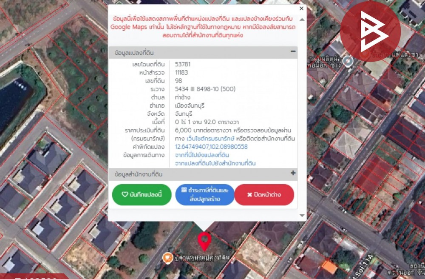The width and height of the screenshot is (425, 279).
Task: Click the orange cafe marker on the map
Action: [168, 258]
